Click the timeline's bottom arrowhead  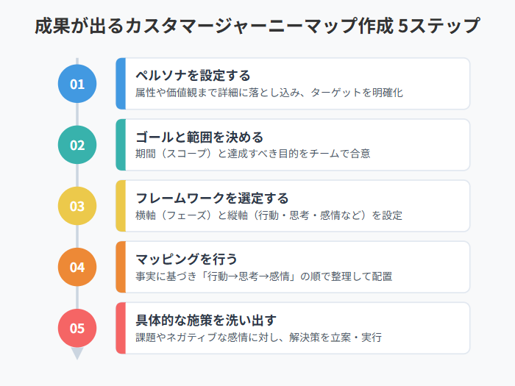77,354
